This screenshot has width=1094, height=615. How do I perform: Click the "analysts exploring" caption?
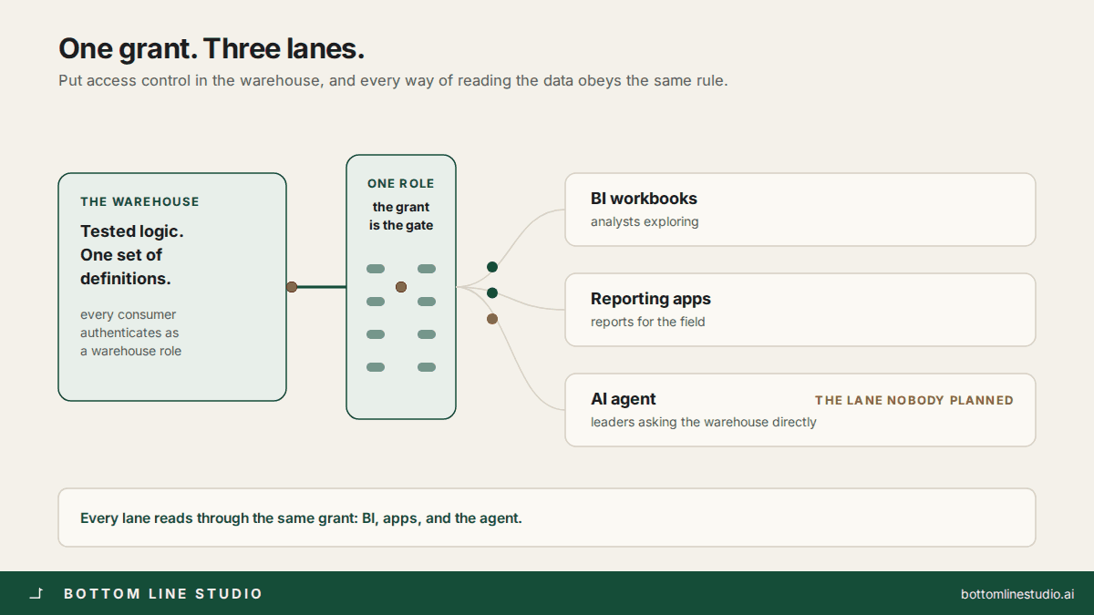[645, 221]
